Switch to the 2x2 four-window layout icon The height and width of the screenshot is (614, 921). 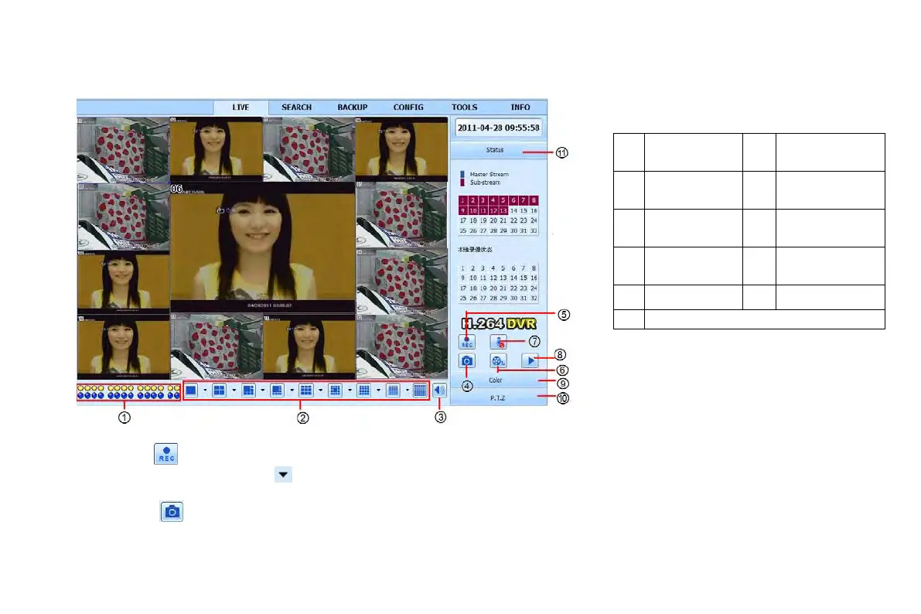(219, 391)
